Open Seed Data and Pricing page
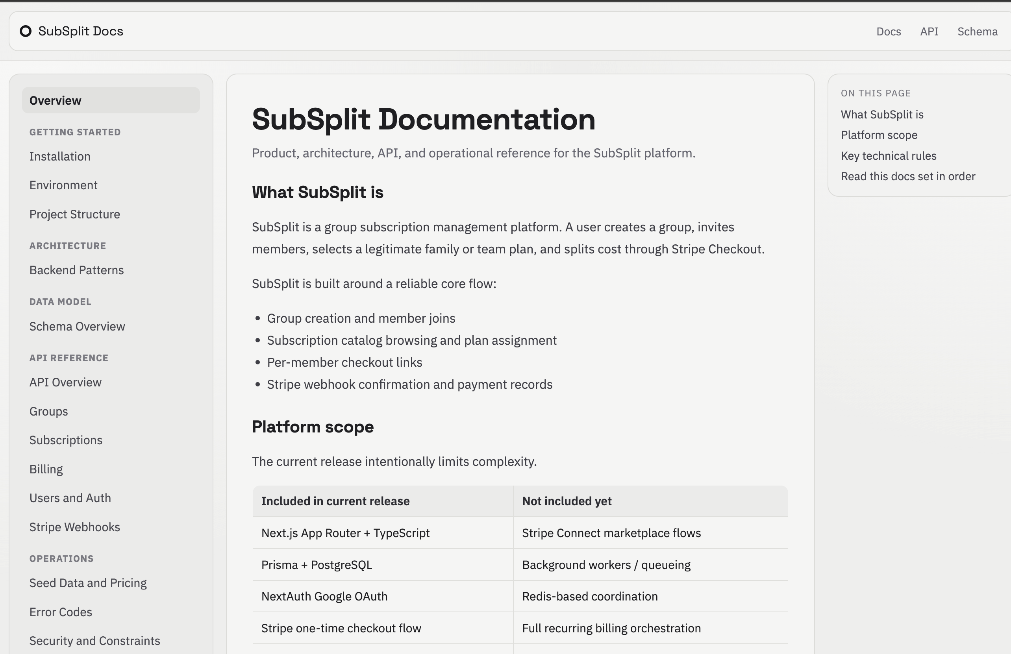The image size is (1011, 654). (x=88, y=583)
